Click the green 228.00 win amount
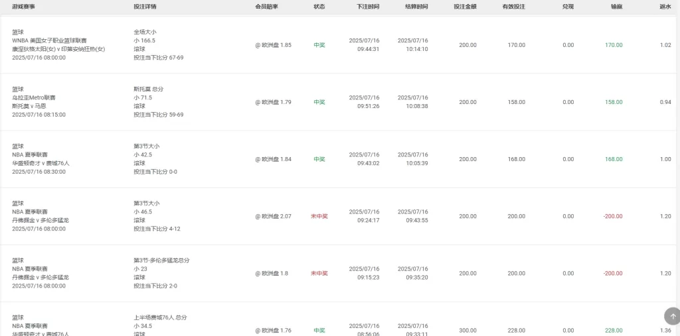Viewport: 680px width, 336px height. click(614, 331)
